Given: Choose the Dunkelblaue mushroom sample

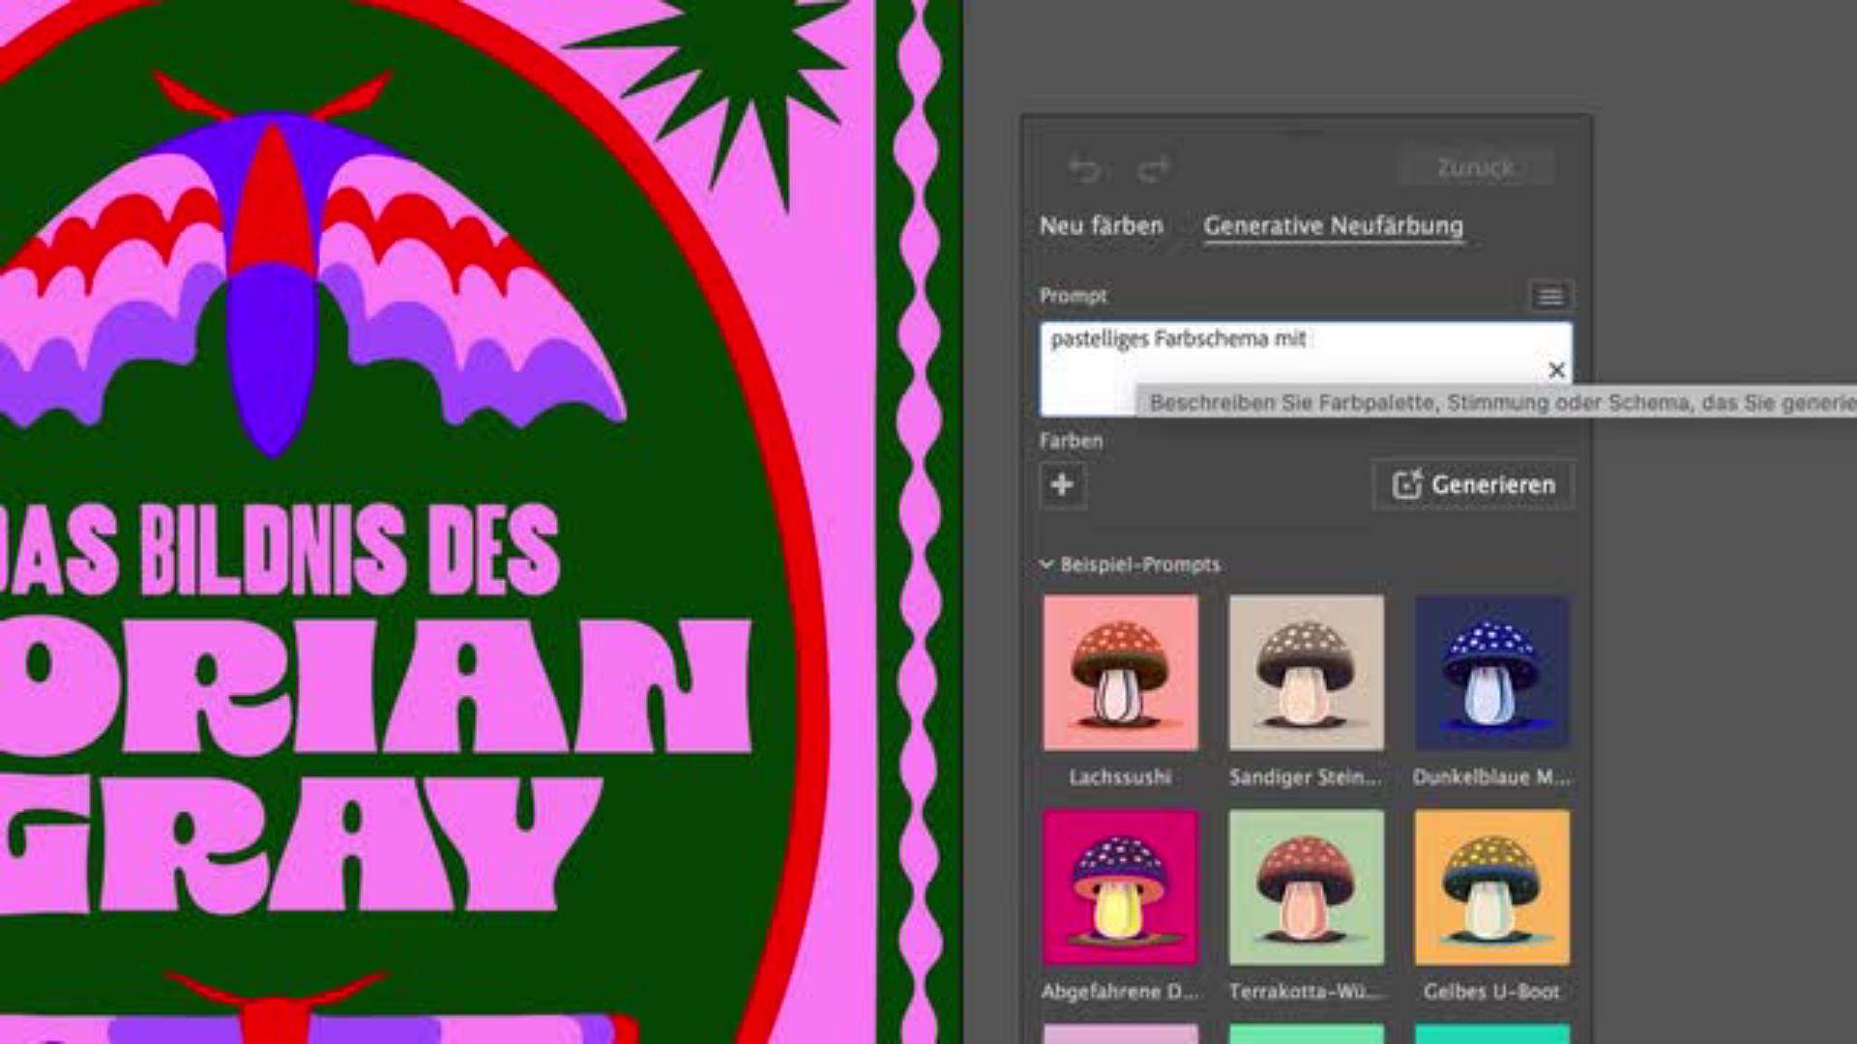Looking at the screenshot, I should [1491, 673].
